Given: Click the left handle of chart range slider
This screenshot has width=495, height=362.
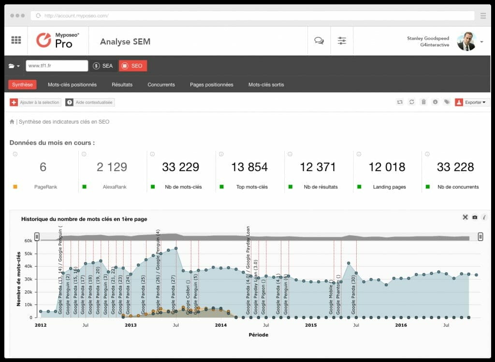Looking at the screenshot, I should pyautogui.click(x=37, y=236).
